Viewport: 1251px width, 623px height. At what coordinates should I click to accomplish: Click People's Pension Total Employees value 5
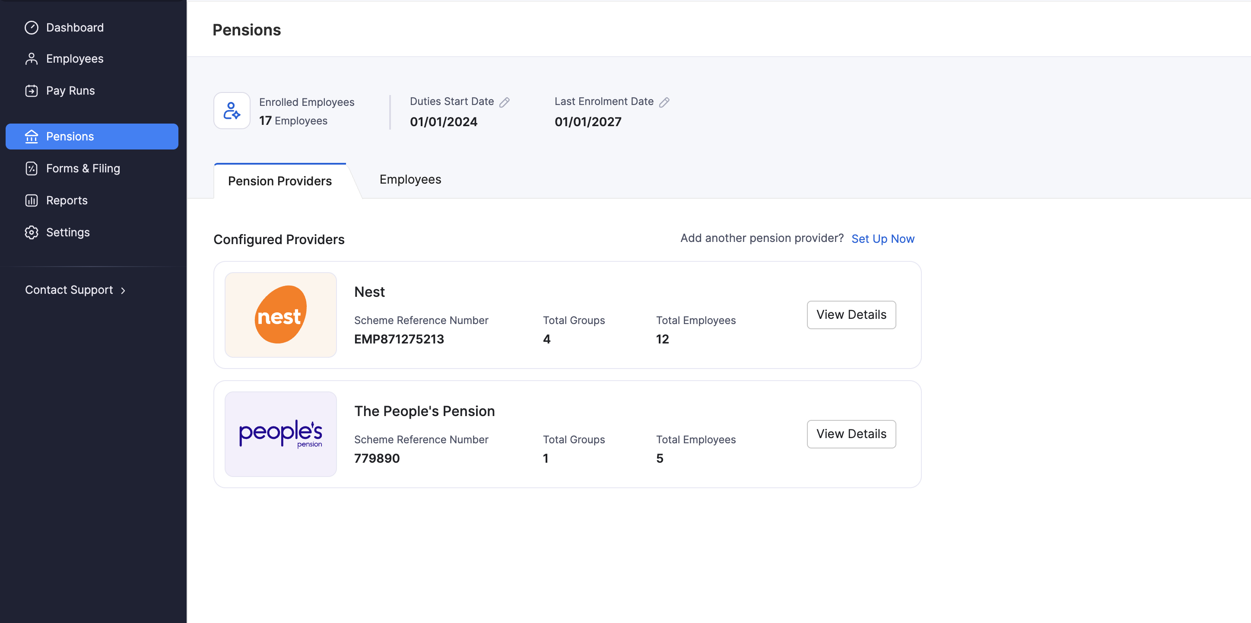click(660, 458)
